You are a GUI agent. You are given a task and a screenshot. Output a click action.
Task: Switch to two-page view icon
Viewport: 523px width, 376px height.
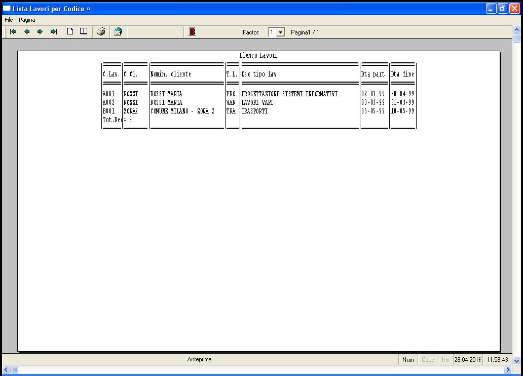click(84, 32)
